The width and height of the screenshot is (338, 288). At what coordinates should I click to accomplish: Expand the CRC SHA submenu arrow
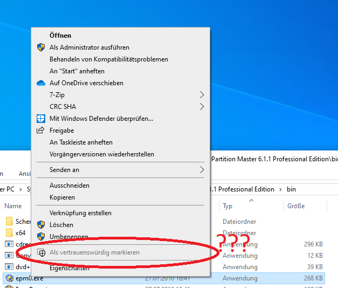pos(202,107)
